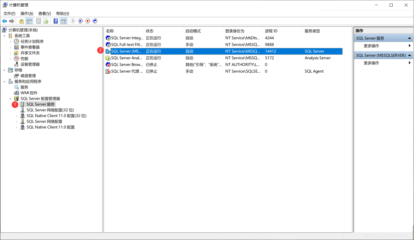
Task: Click the Stop service toolbar icon
Action: click(x=87, y=21)
